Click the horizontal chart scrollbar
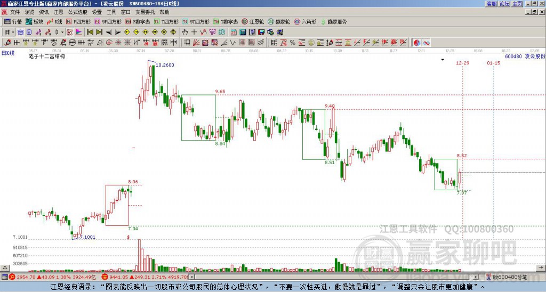This screenshot has height=292, width=546. [334, 277]
